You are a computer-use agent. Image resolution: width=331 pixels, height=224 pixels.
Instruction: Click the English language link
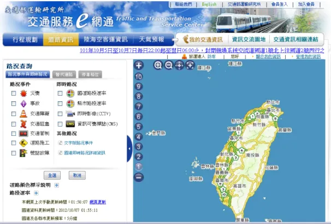tap(209, 4)
